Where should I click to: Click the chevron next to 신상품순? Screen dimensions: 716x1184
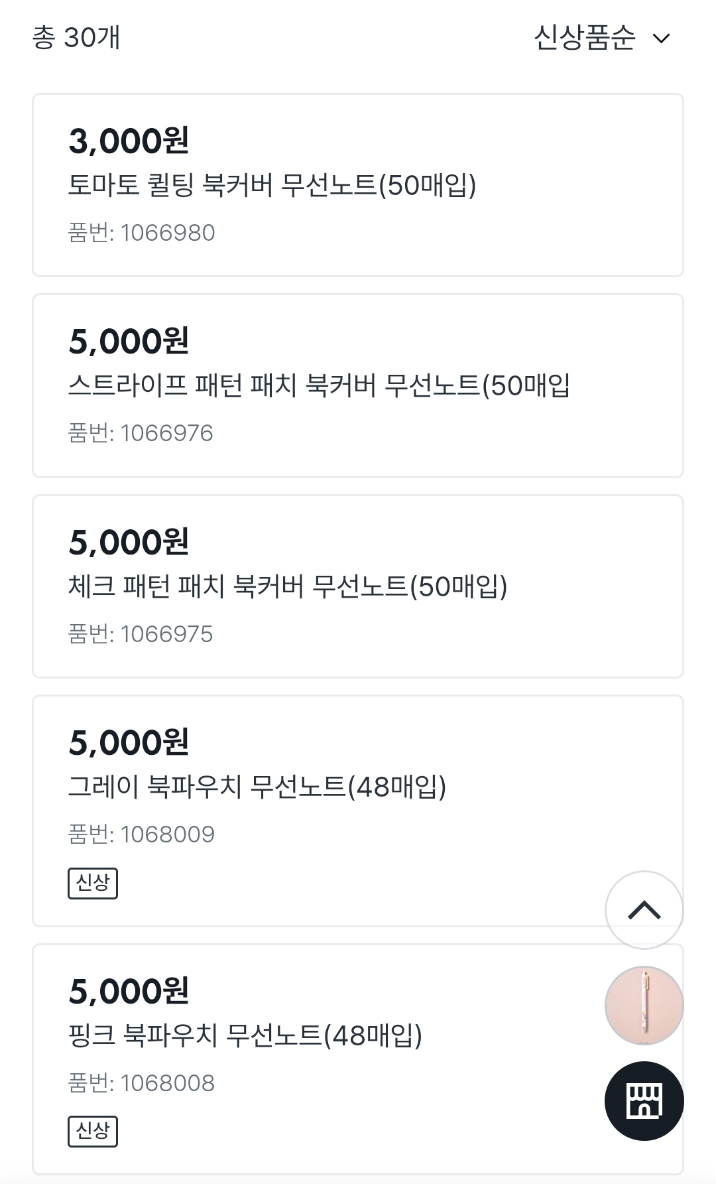pos(662,38)
